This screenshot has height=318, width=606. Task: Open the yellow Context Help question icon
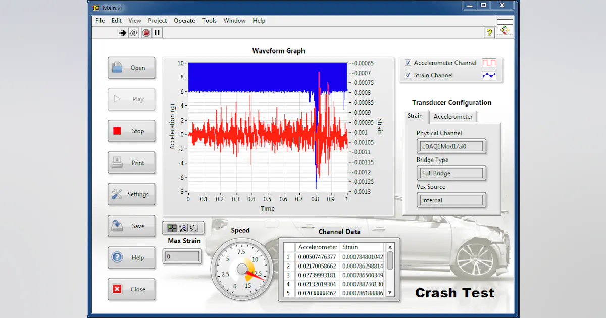click(x=489, y=33)
